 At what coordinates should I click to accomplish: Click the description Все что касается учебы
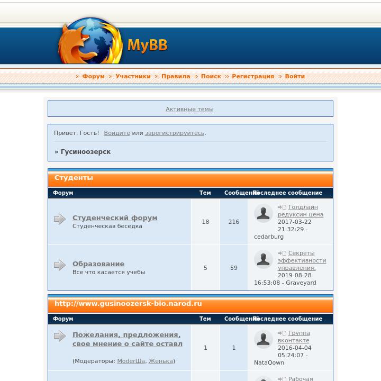[108, 272]
